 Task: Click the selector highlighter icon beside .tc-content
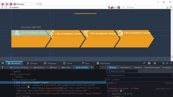pos(121,91)
